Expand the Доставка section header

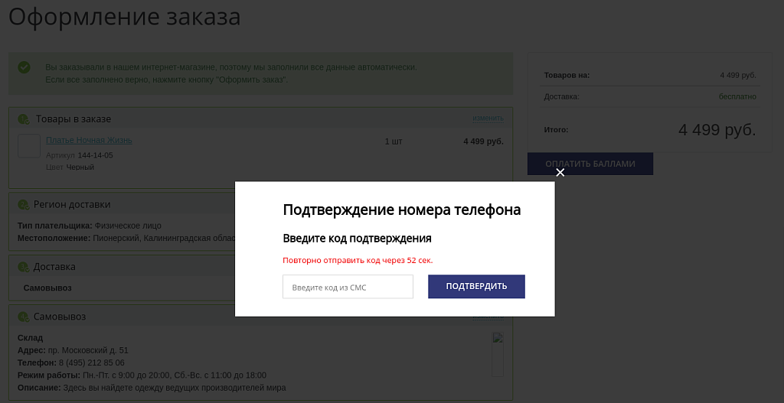point(54,268)
